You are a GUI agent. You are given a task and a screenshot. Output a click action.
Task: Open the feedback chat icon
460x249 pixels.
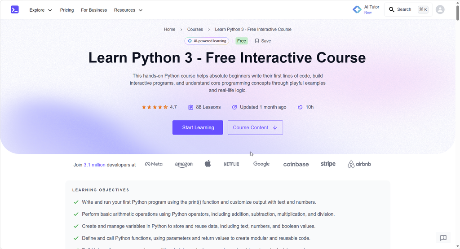(443, 238)
